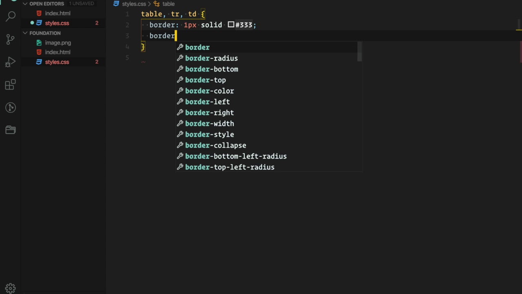Open image.png in FOUNDATION folder
The height and width of the screenshot is (294, 522).
tap(58, 42)
